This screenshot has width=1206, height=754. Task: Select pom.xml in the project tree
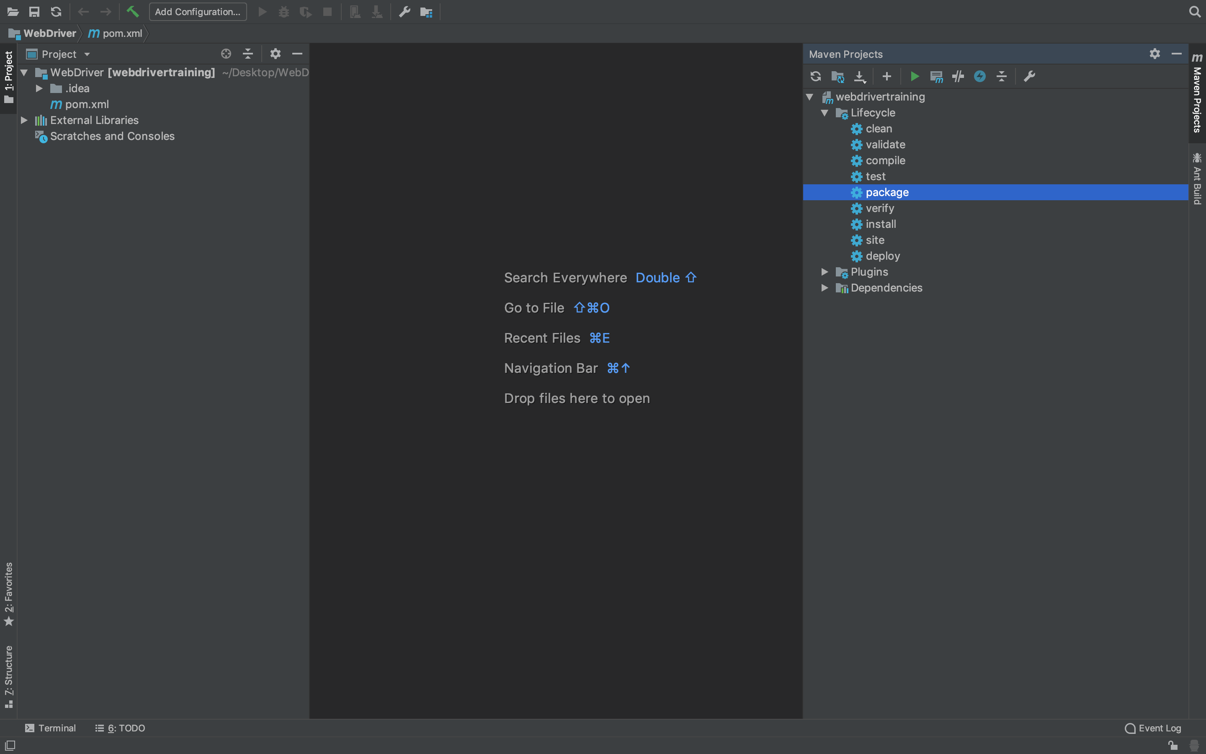coord(86,104)
